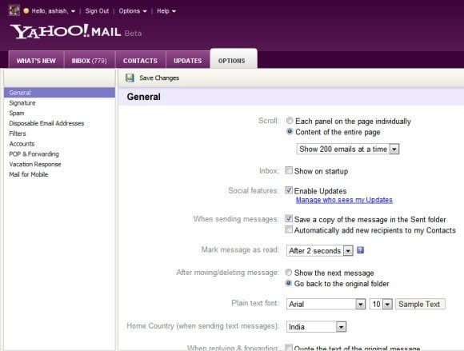The image size is (464, 351).
Task: Switch to the Updates tab
Action: click(x=188, y=60)
